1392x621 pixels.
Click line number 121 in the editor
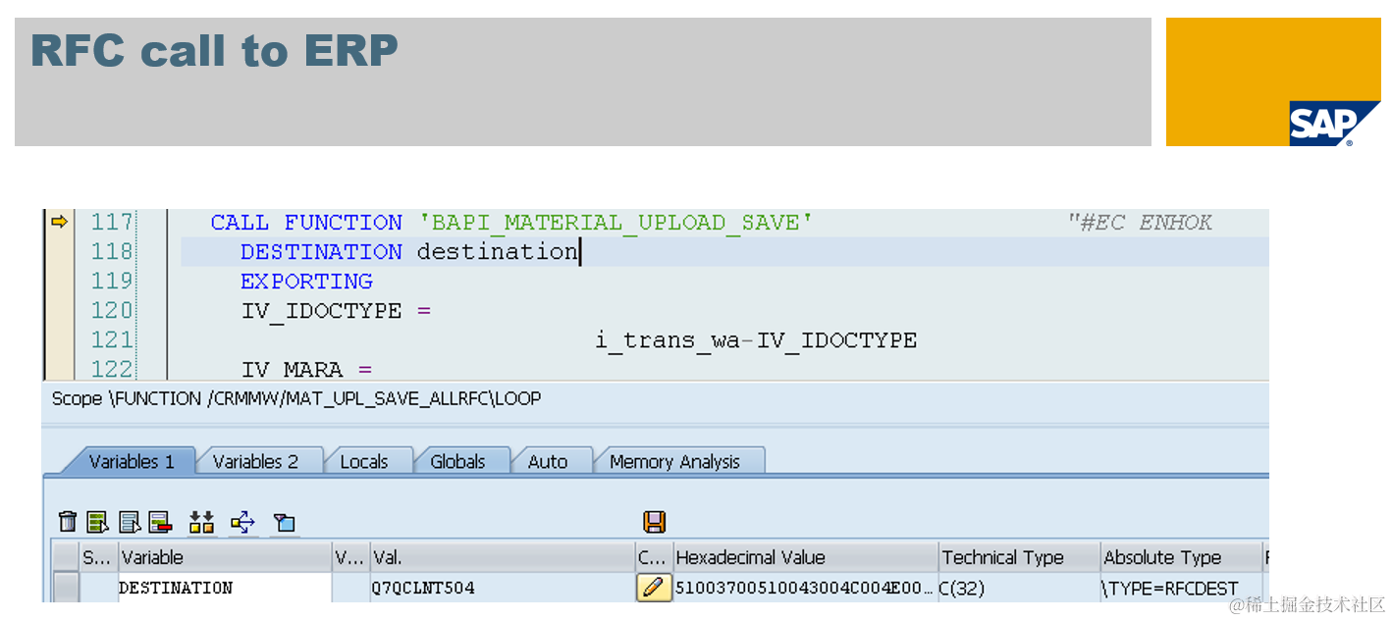click(112, 340)
